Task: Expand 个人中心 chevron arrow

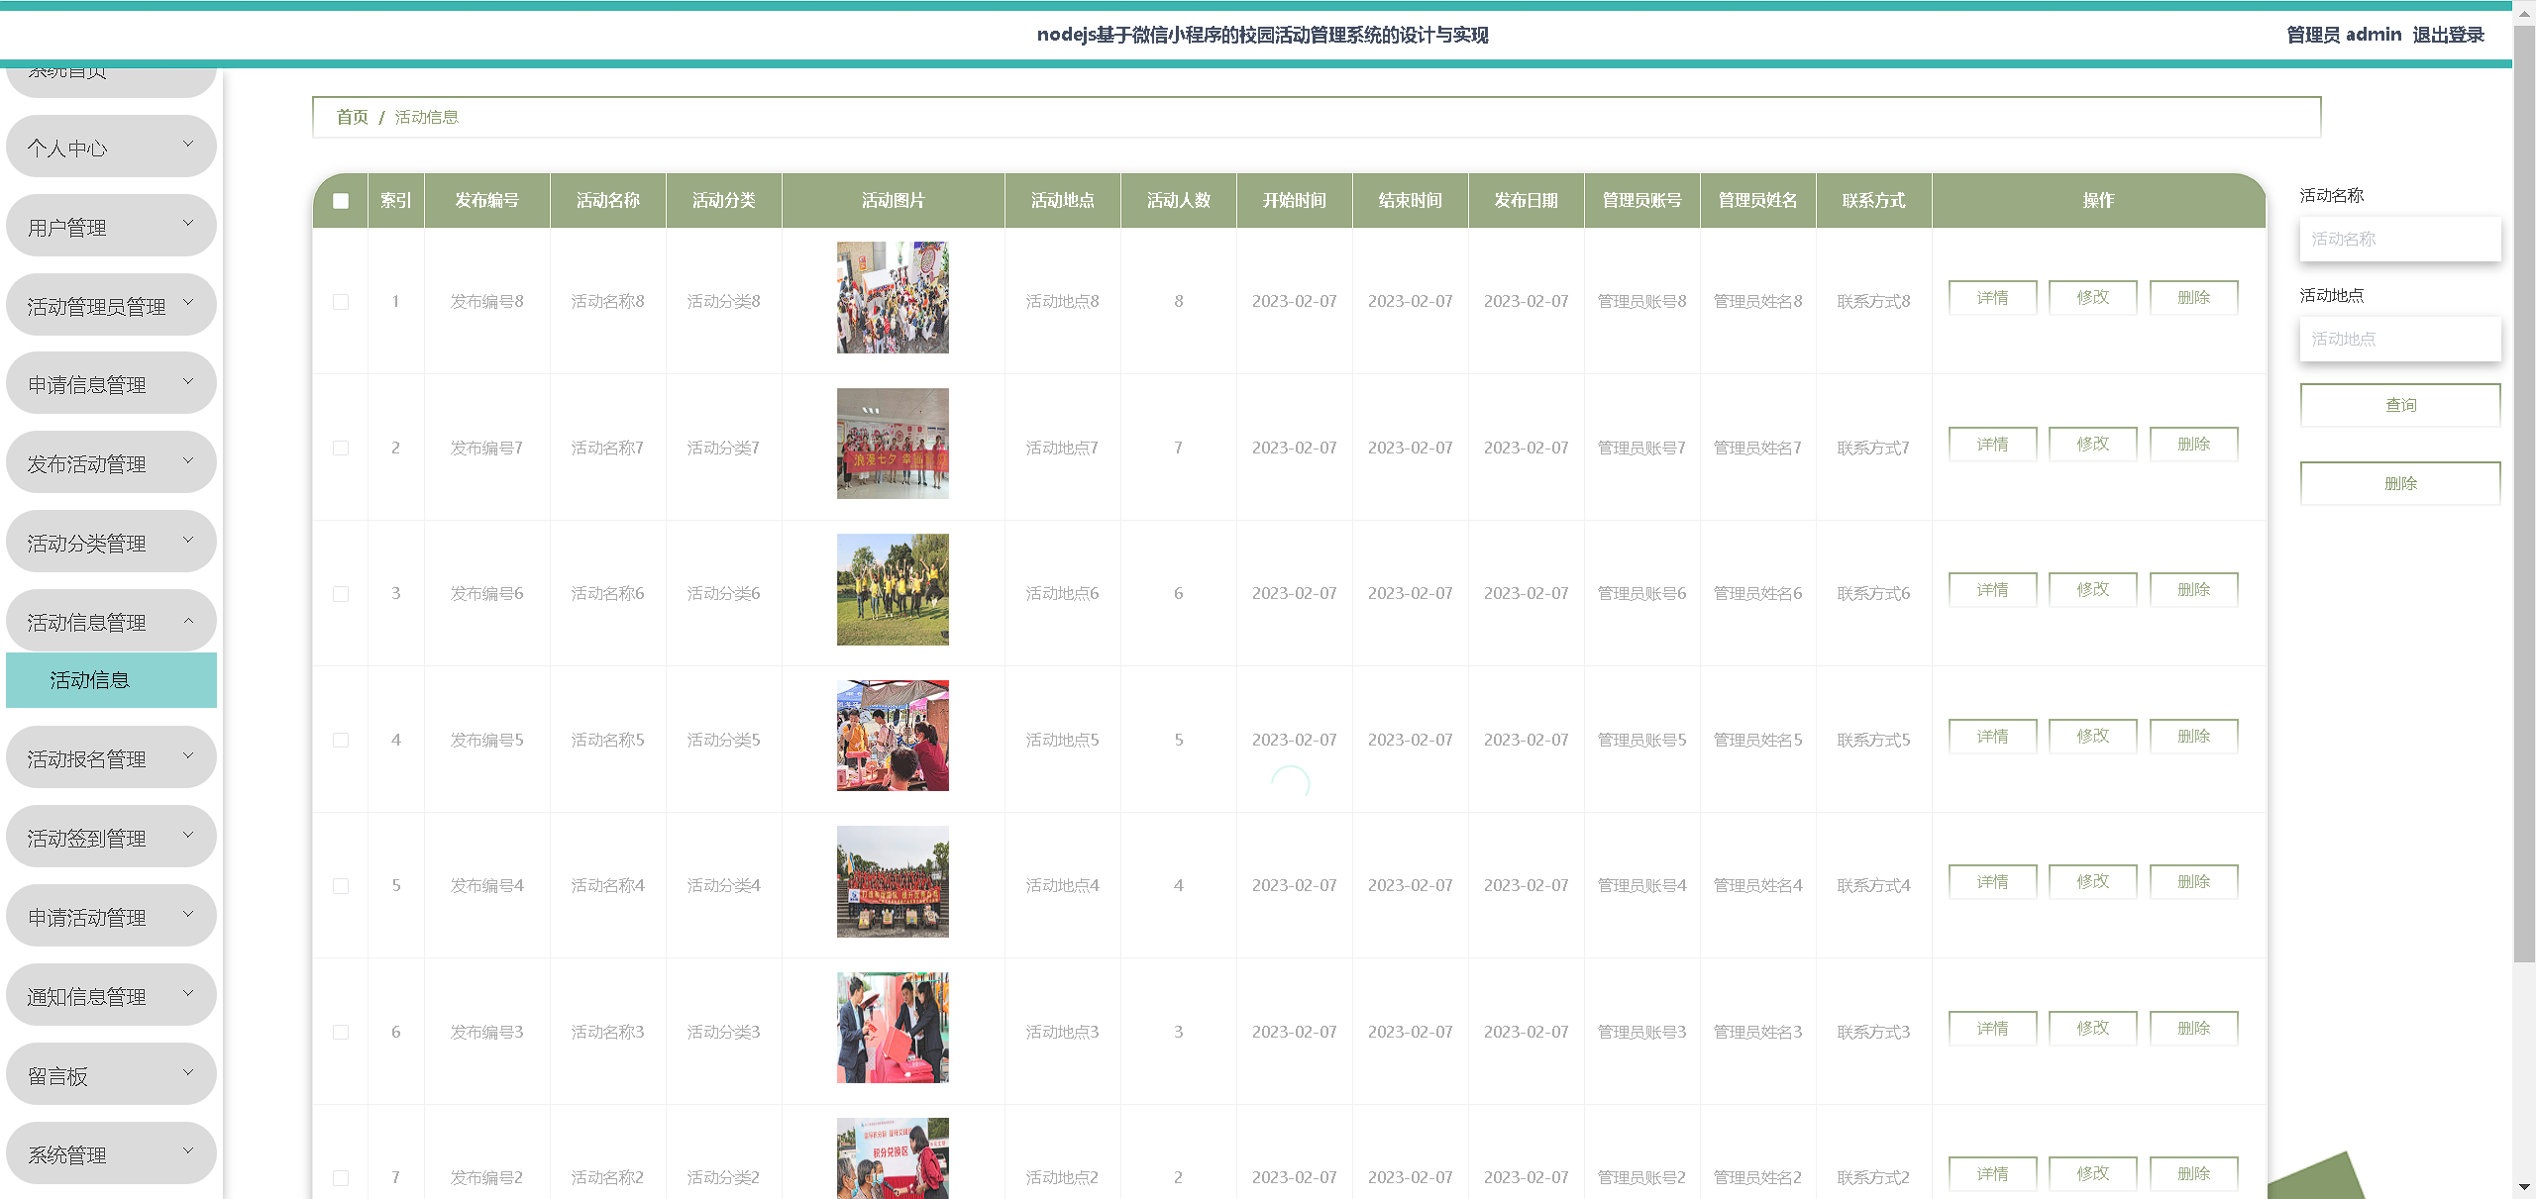Action: click(x=188, y=145)
